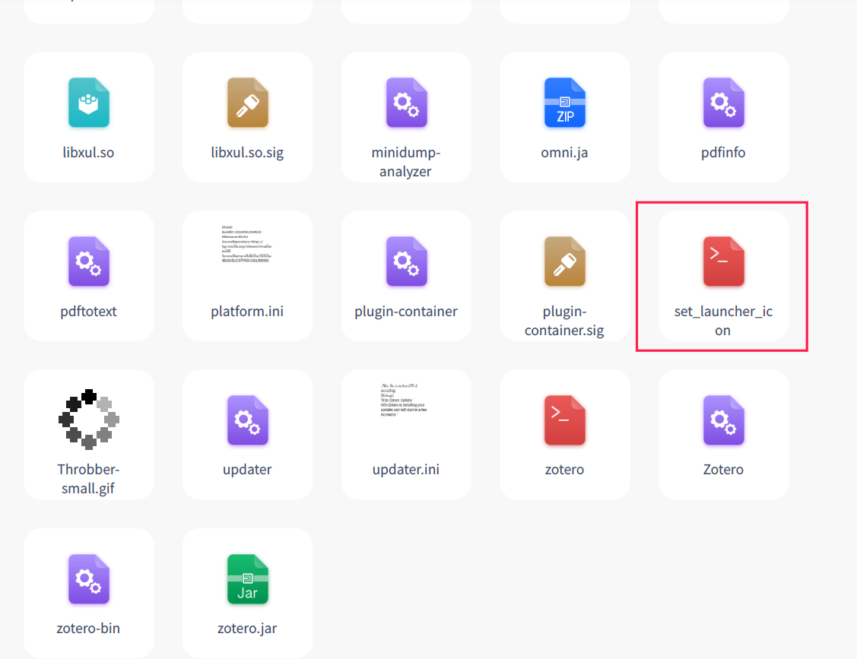Screen dimensions: 857x659
Task: Open the platform.ini text preview thumbnail
Action: tap(247, 244)
